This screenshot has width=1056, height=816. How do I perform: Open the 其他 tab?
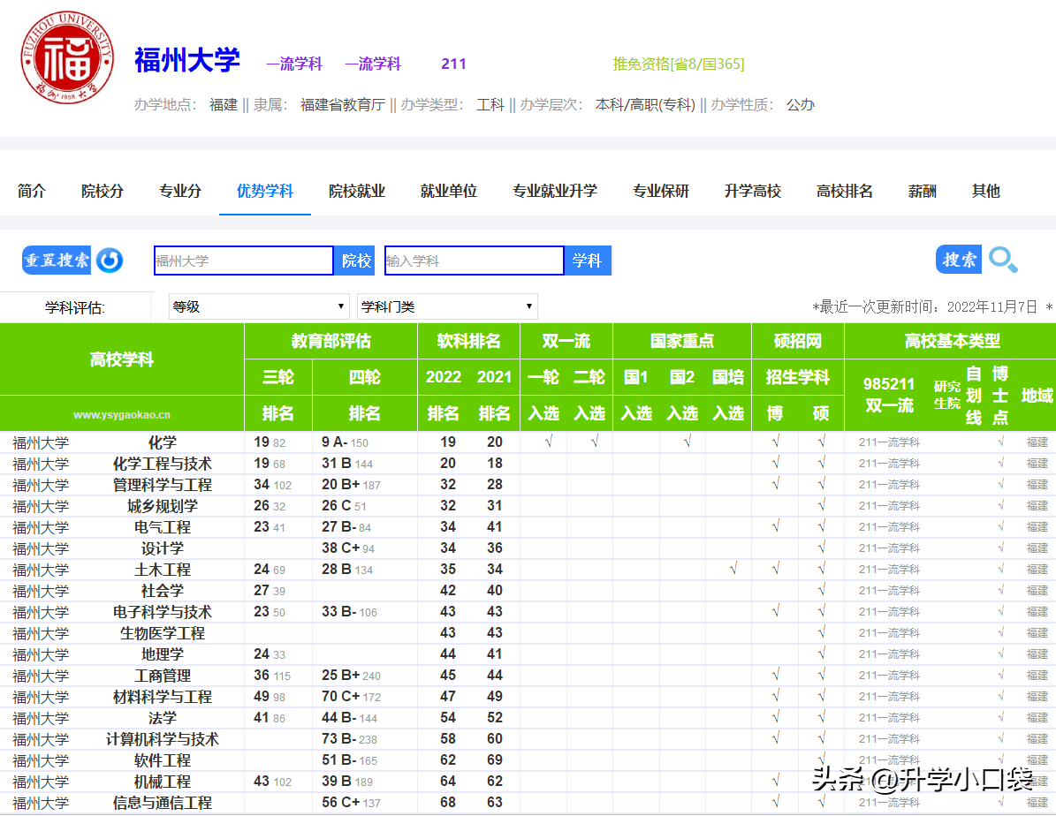click(986, 192)
